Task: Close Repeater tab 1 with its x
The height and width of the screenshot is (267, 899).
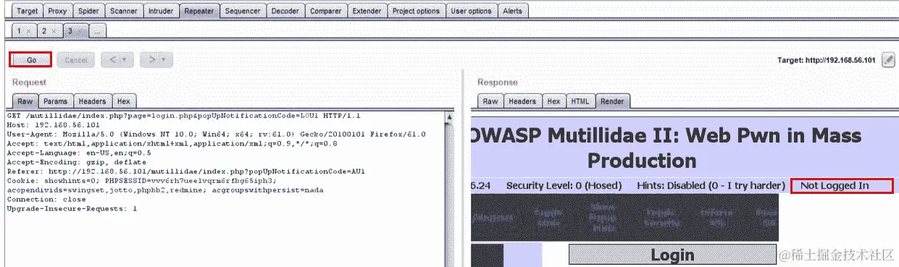Action: click(28, 31)
